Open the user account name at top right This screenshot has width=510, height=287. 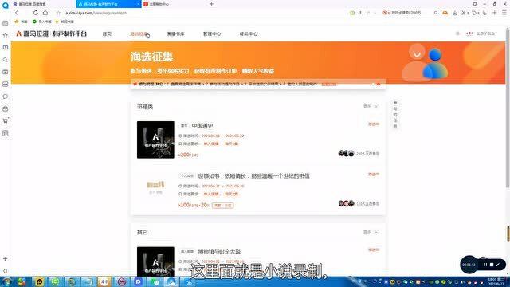tap(485, 33)
